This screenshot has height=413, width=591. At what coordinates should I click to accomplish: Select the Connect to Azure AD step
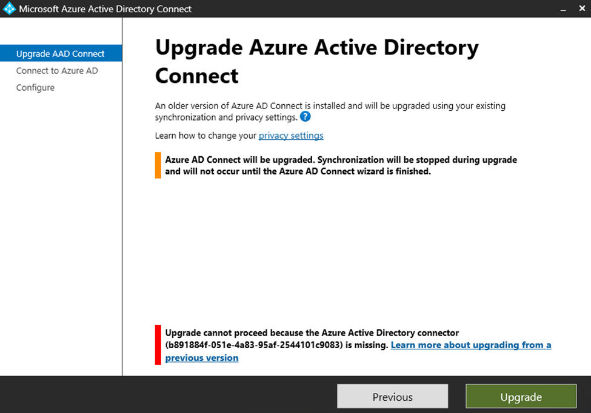pos(57,71)
